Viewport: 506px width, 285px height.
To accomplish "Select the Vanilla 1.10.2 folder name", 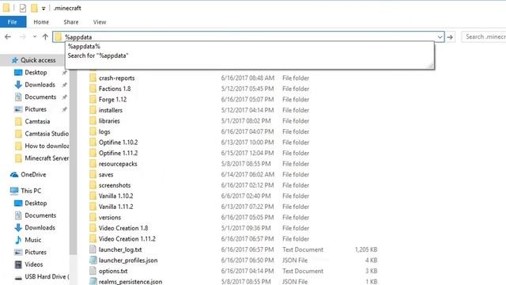I will pyautogui.click(x=116, y=196).
